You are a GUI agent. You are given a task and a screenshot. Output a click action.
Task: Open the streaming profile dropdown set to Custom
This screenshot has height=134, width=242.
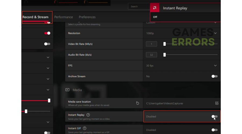click(x=215, y=23)
